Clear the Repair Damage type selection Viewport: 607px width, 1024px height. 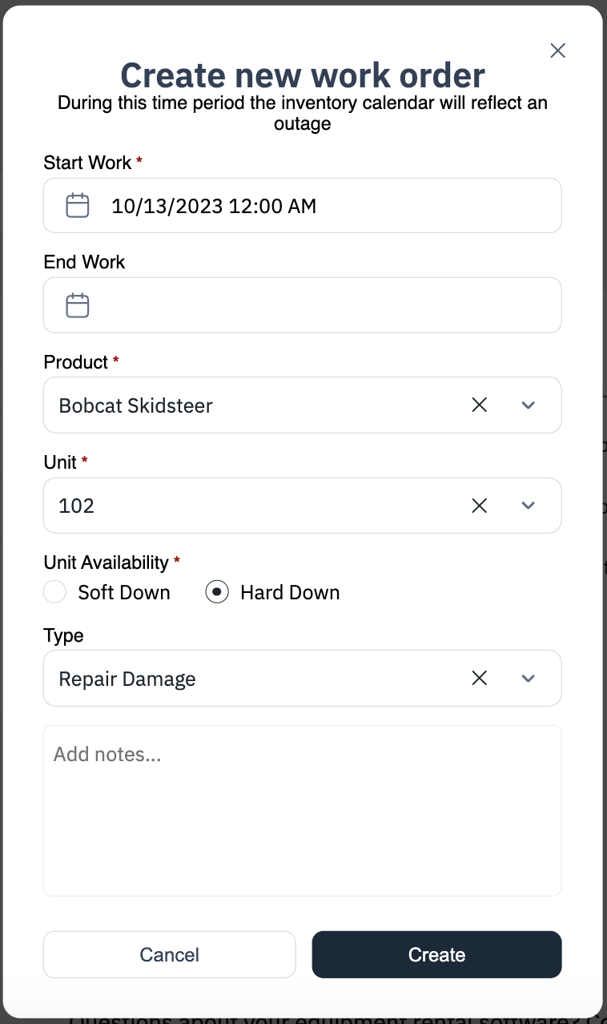479,678
